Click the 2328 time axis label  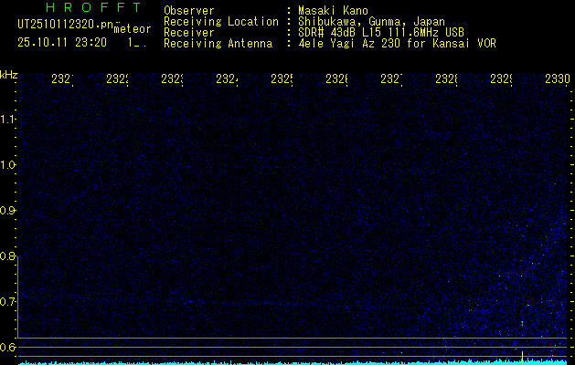[446, 79]
